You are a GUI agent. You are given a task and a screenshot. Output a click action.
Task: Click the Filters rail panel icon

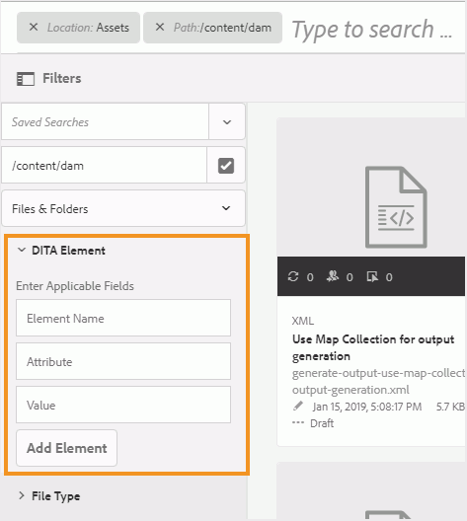point(26,79)
